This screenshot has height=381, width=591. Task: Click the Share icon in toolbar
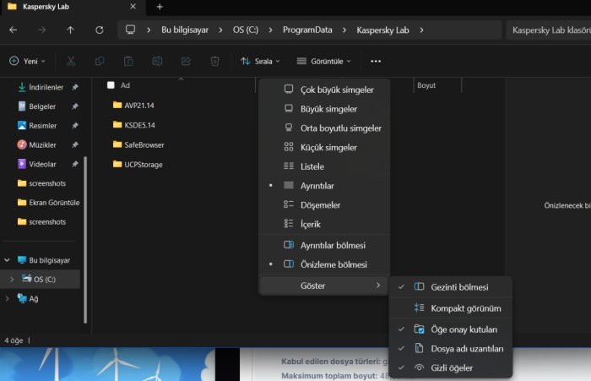[x=186, y=61]
